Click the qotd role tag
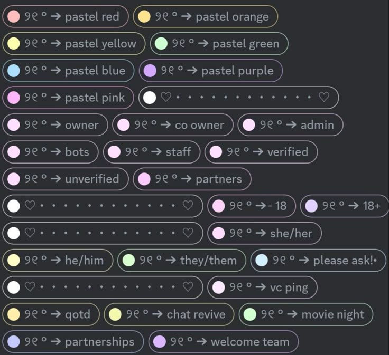The height and width of the screenshot is (355, 389). [x=51, y=314]
